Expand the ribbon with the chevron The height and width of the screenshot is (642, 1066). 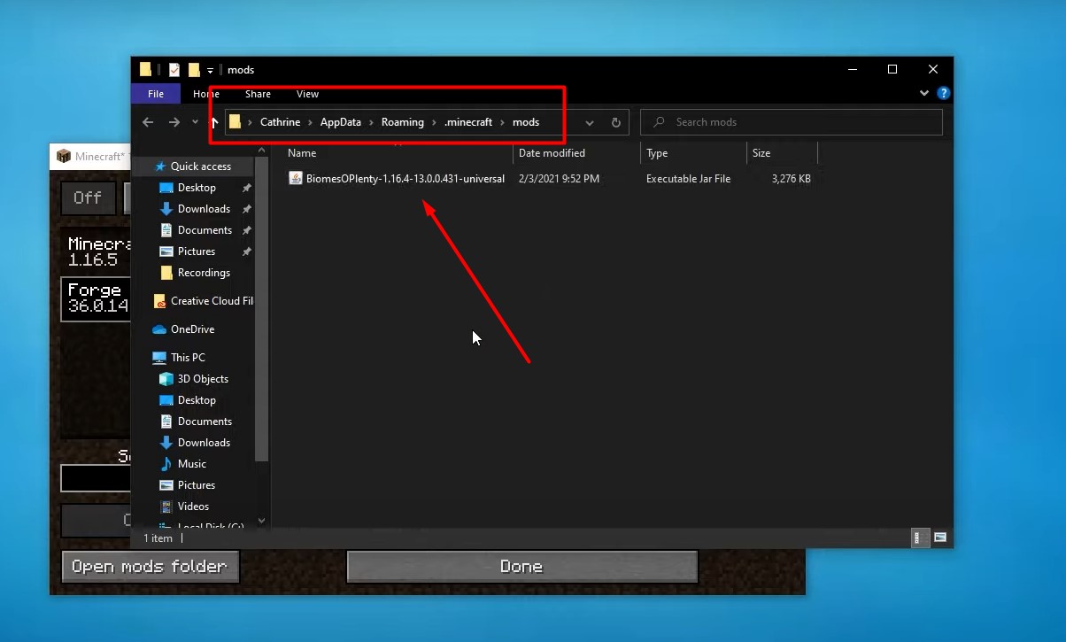point(924,93)
